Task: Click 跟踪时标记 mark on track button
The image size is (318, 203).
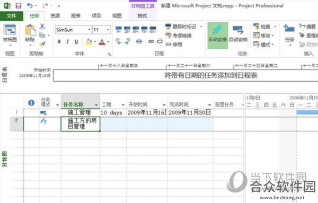Action: pos(181,27)
